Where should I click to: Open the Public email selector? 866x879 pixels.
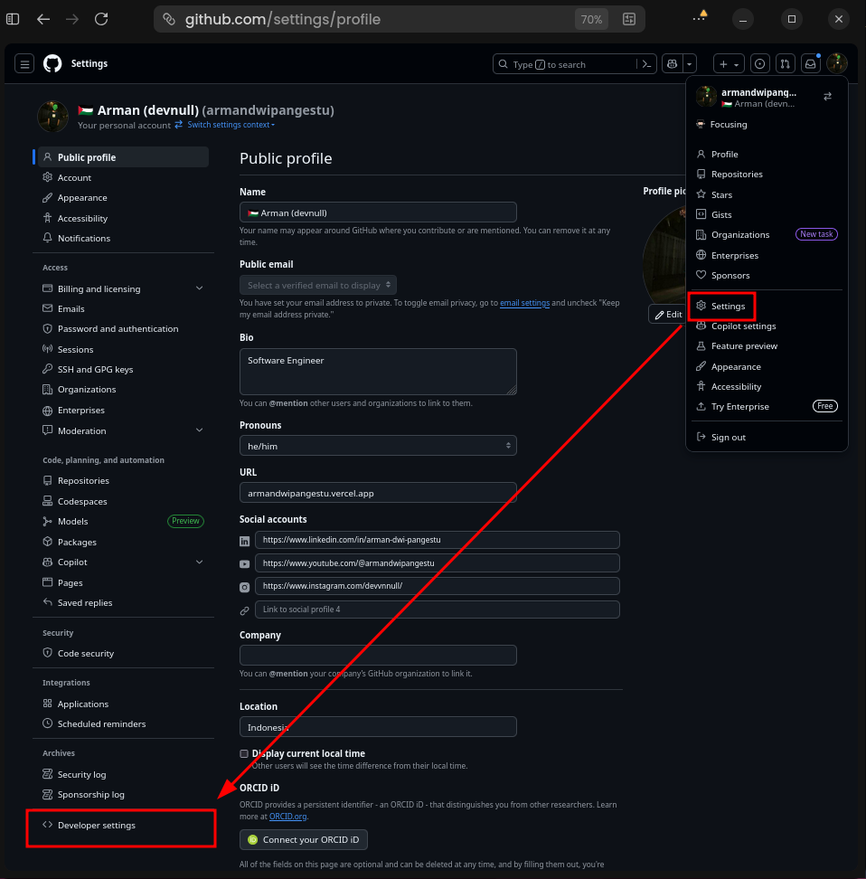[318, 285]
